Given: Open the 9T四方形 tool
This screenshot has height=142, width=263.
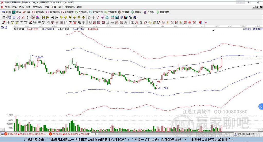Looking at the screenshot, I should (96, 12).
